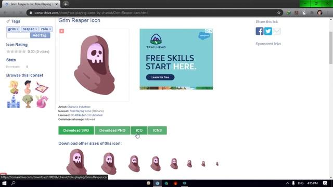This screenshot has width=333, height=187.
Task: Expand the role tag dropdown
Action: [x=46, y=29]
